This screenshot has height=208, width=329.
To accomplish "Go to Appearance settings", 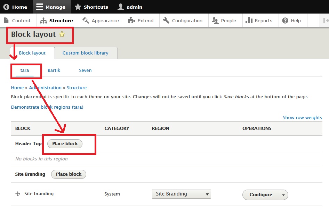I will (101, 20).
